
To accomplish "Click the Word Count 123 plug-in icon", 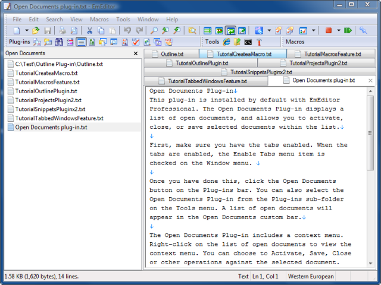I will pyautogui.click(x=168, y=42).
